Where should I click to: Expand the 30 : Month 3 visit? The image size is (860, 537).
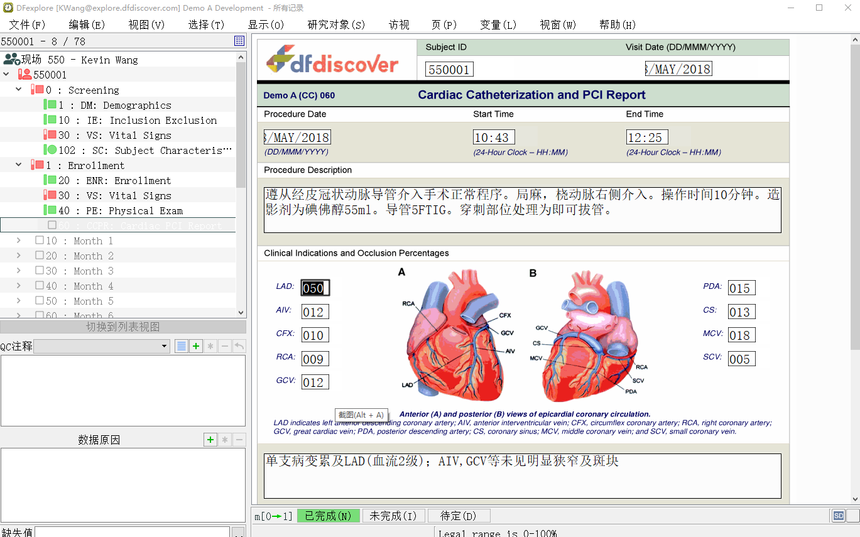click(x=19, y=271)
